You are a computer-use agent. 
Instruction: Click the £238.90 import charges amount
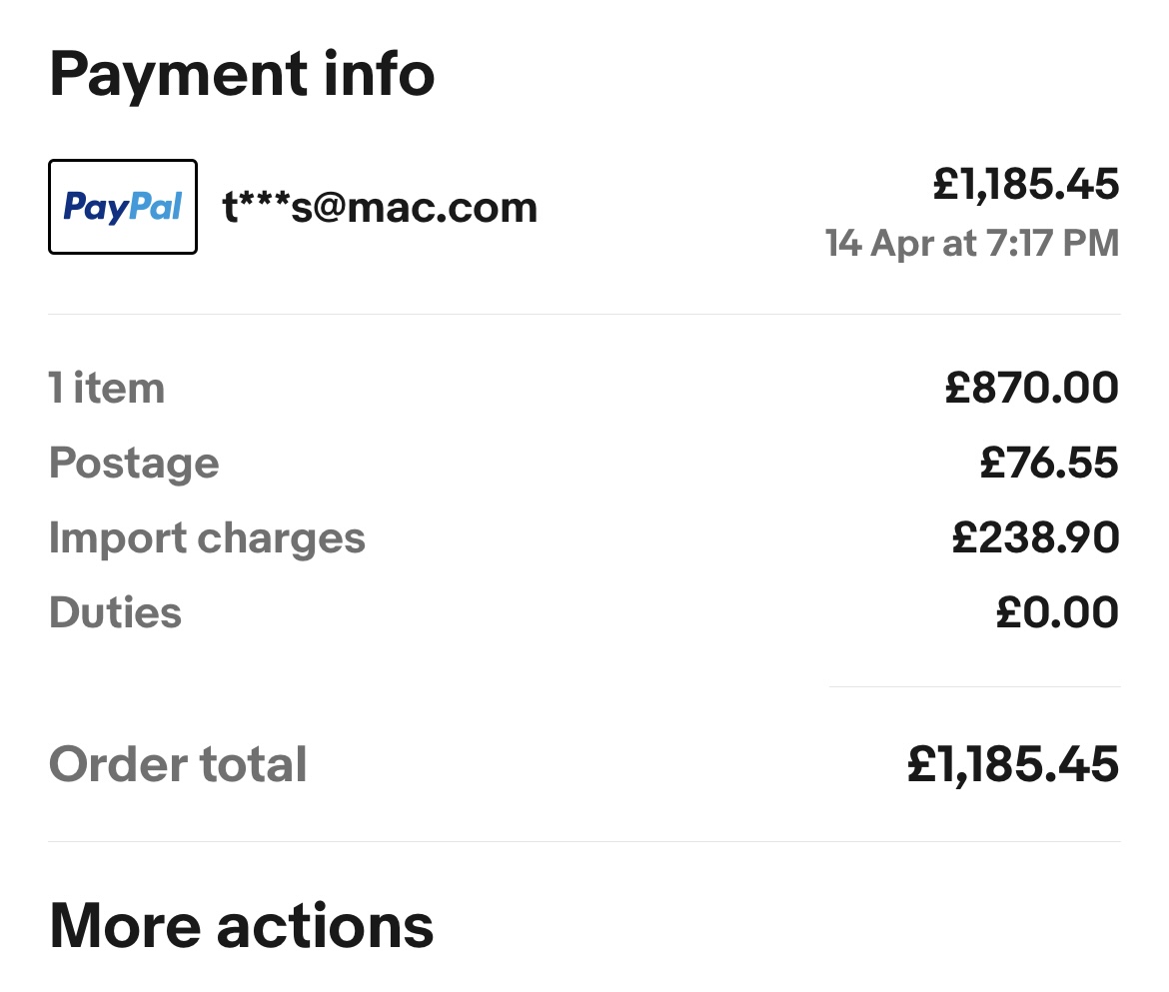(1036, 537)
